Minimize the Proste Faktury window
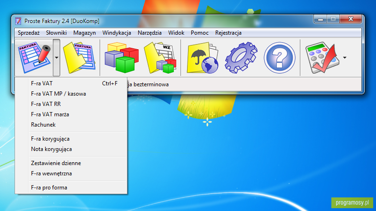This screenshot has height=211, width=376. 321,19
